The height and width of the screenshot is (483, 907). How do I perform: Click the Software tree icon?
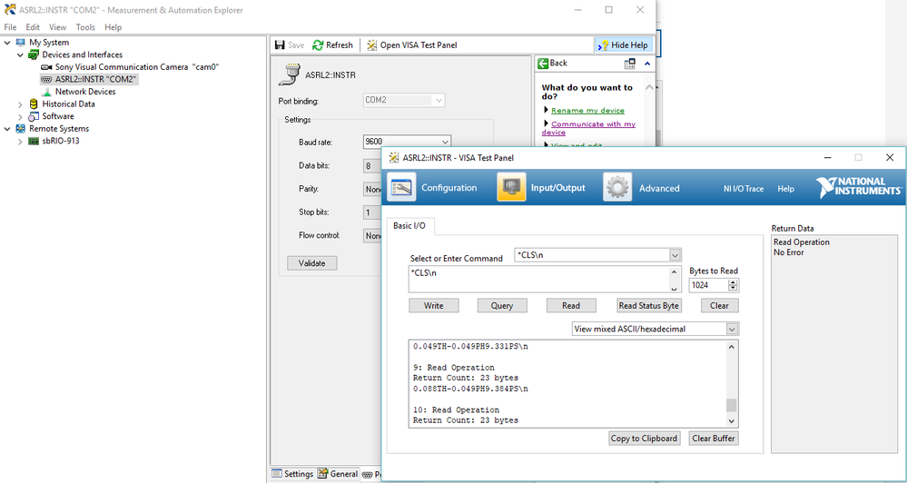tap(34, 116)
